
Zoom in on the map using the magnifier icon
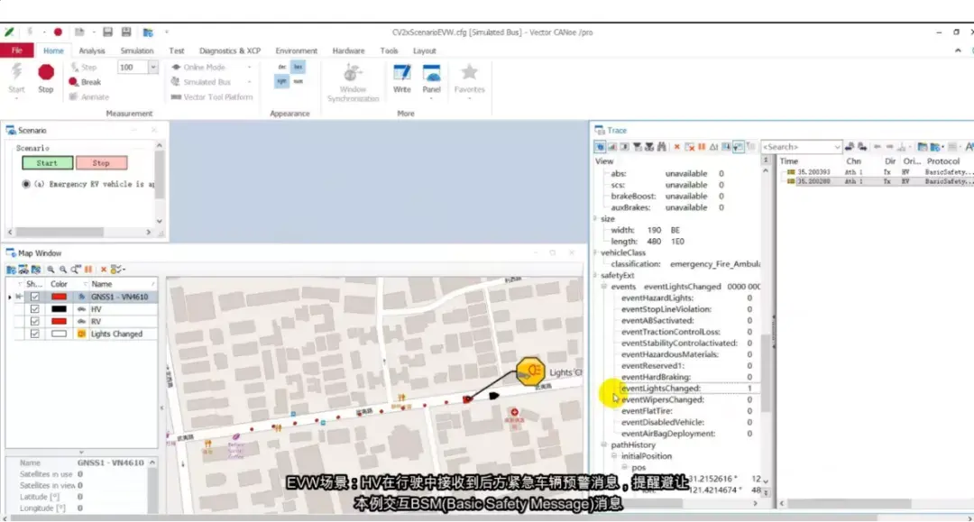pos(51,269)
